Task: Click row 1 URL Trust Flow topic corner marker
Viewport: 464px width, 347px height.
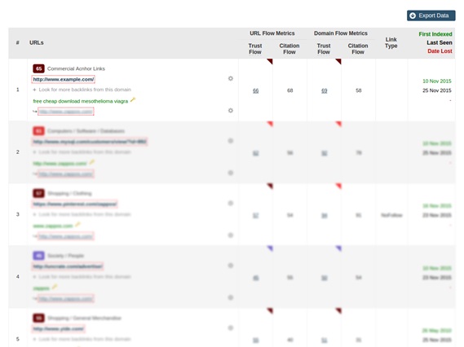Action: click(x=270, y=61)
